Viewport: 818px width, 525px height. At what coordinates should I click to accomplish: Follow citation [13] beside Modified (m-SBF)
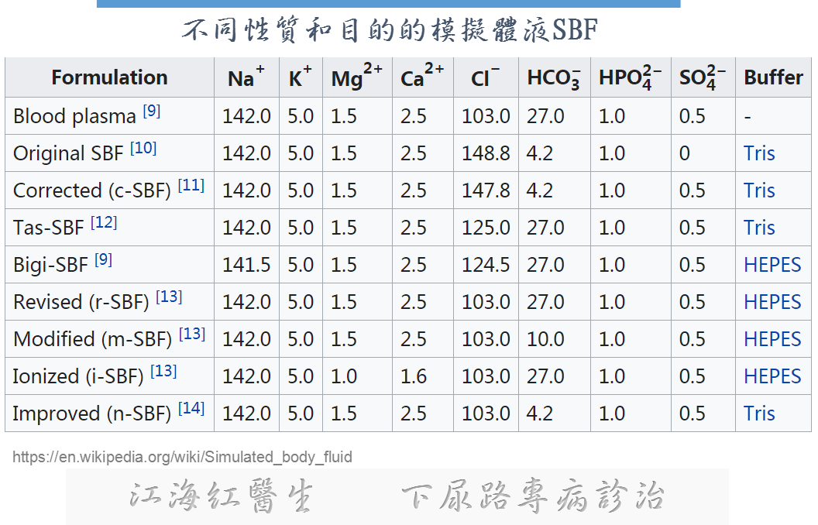tap(193, 334)
